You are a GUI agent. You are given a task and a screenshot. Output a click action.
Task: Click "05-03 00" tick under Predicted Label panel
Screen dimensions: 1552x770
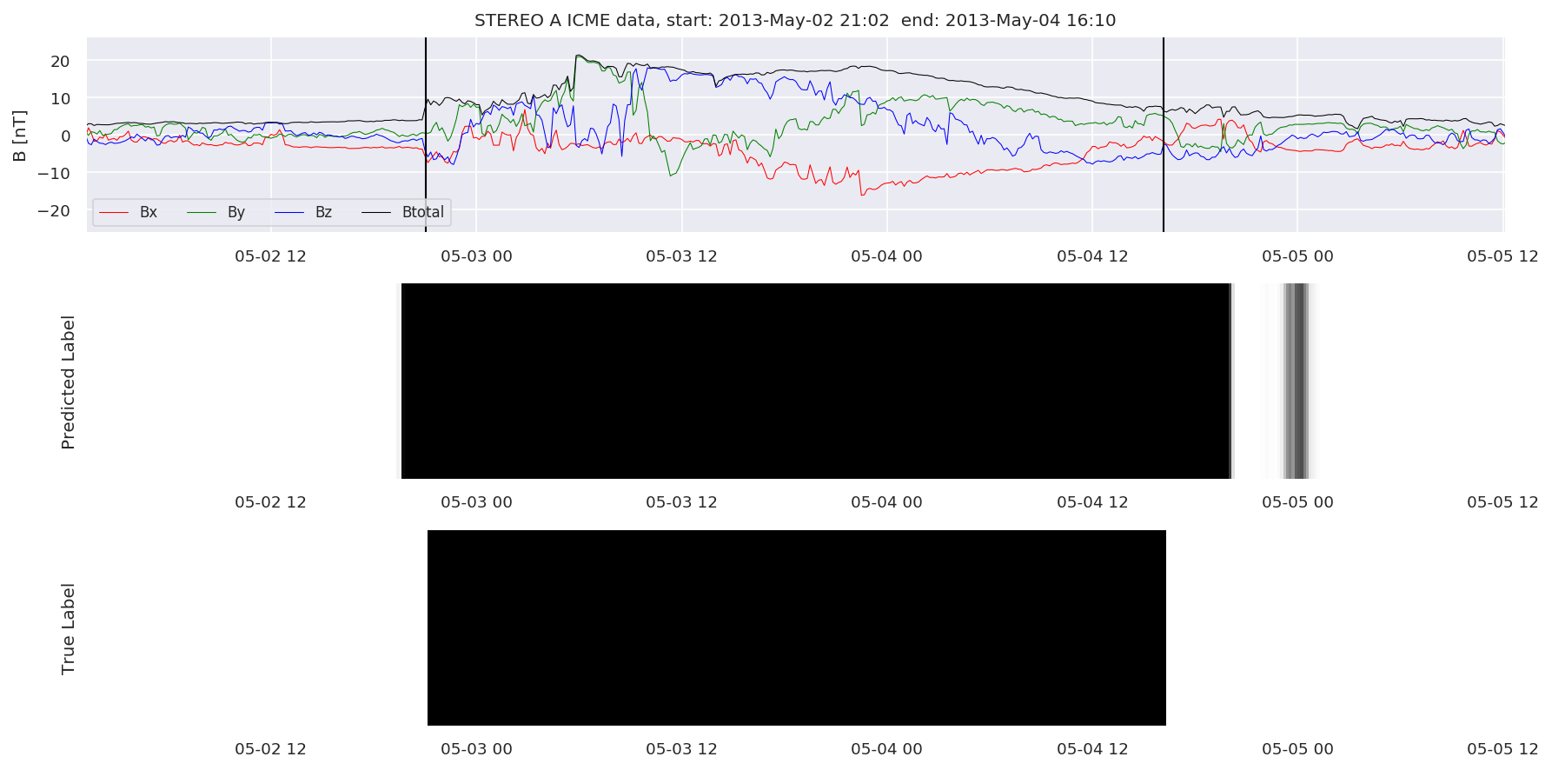[x=476, y=502]
